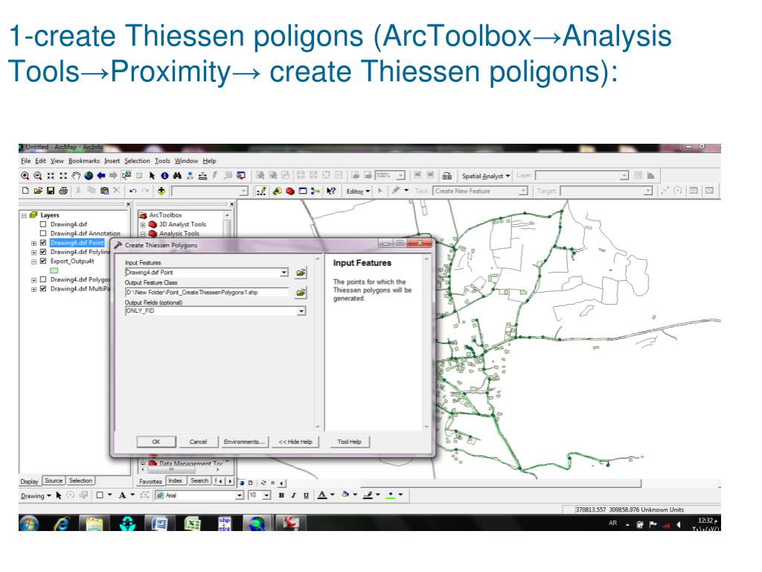Open the Editor dropdown menu
Viewport: 762px width, 572px height.
pos(358,191)
